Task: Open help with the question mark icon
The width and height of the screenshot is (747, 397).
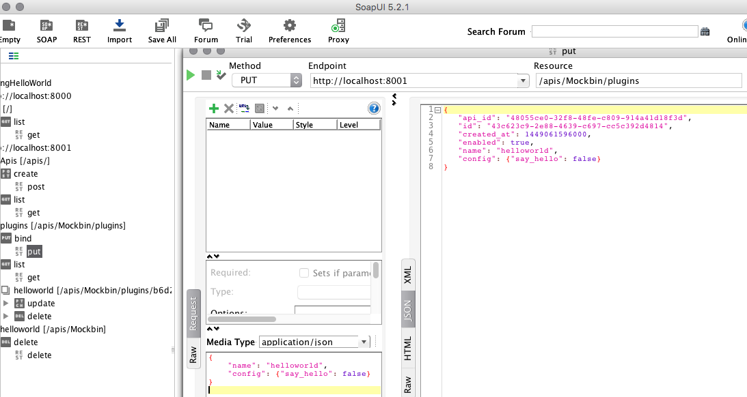Action: pos(373,108)
